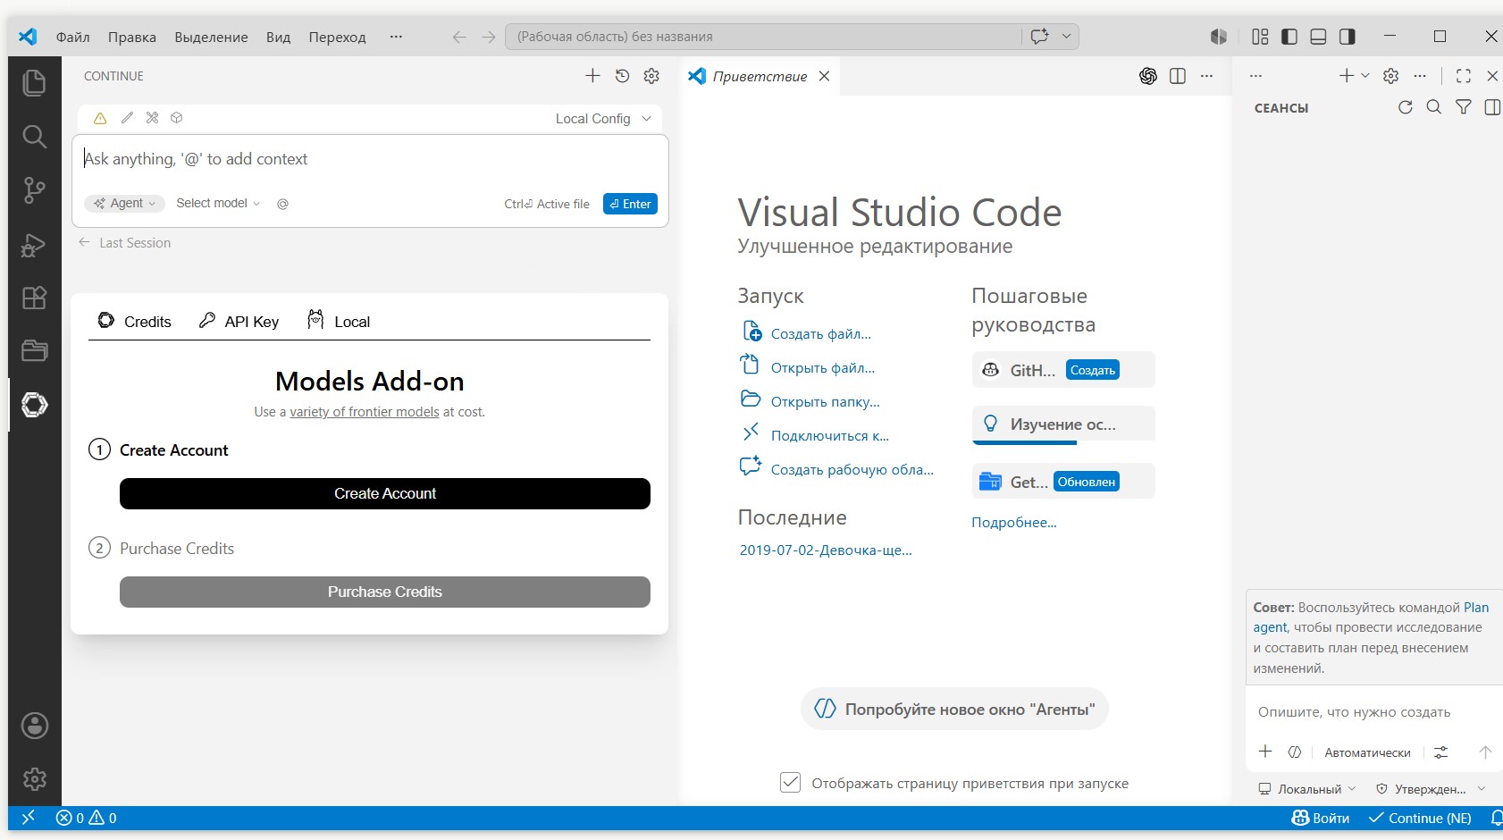Filter sessions in Сеансы panel
The height and width of the screenshot is (840, 1503).
click(x=1464, y=107)
